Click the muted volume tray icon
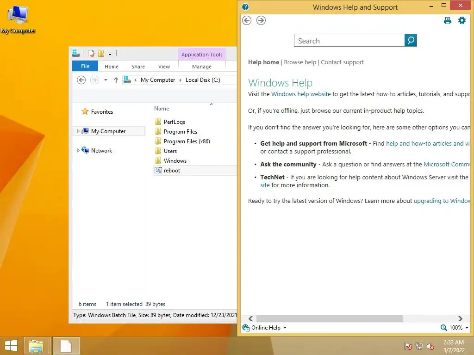 click(430, 346)
